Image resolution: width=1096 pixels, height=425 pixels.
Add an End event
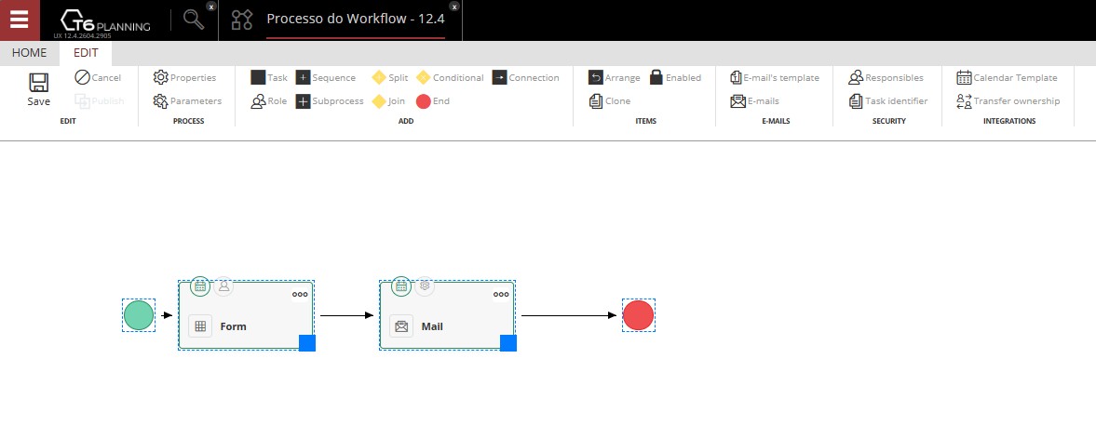pos(433,101)
